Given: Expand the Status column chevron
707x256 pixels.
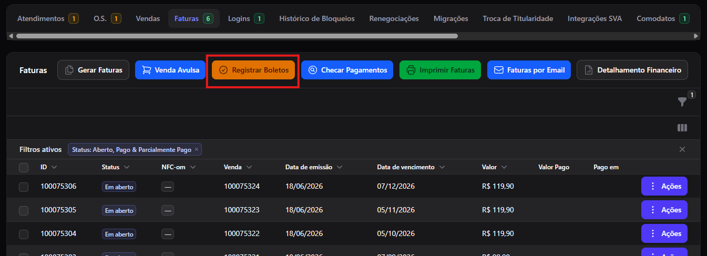Looking at the screenshot, I should 126,167.
